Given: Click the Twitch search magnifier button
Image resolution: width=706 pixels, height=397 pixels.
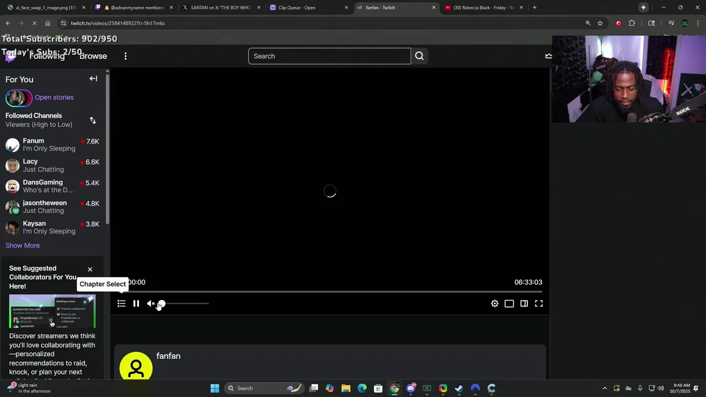Looking at the screenshot, I should click(419, 56).
